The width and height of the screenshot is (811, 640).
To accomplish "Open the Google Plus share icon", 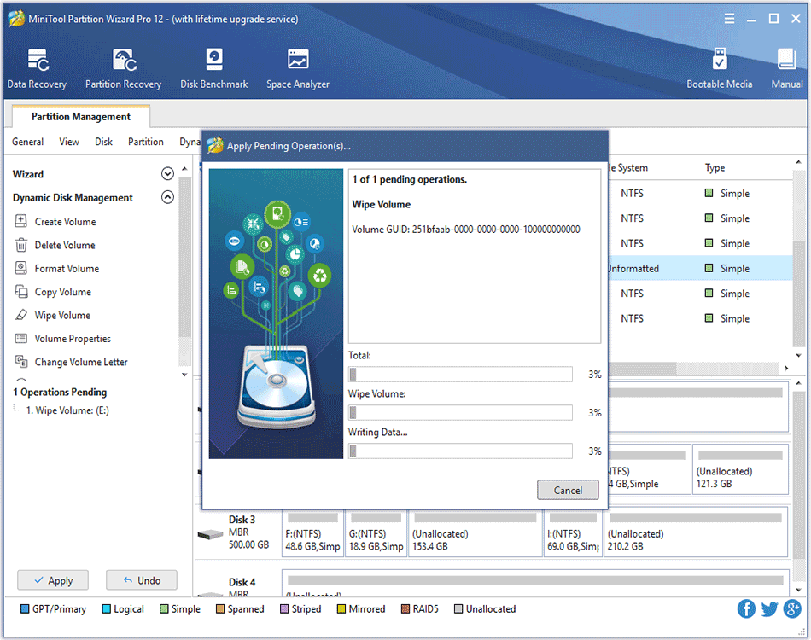I will point(792,608).
